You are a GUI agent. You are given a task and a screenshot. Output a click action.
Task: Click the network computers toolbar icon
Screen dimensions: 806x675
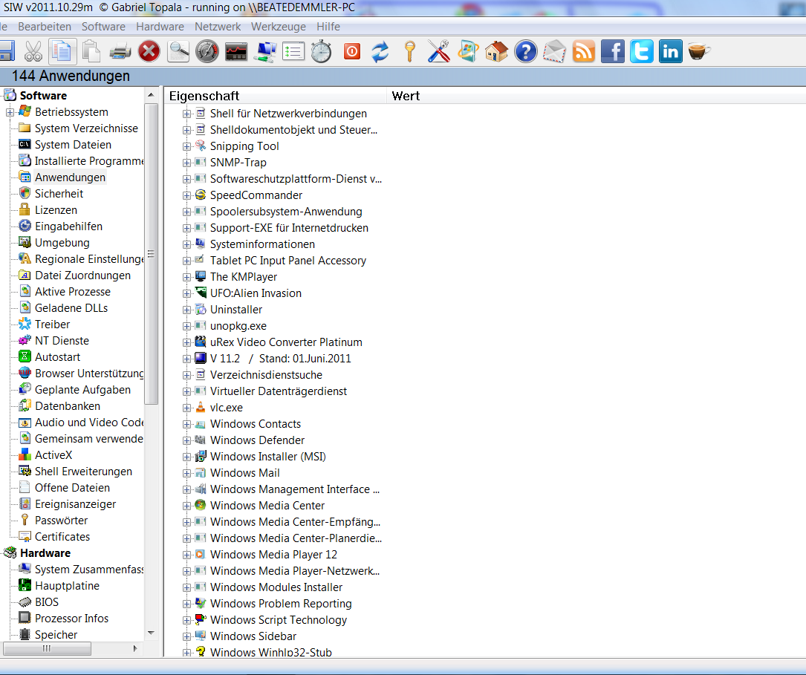coord(265,51)
